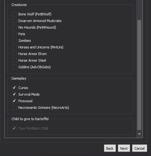Click the scroll down arrow
151x156 pixels.
(x=139, y=134)
